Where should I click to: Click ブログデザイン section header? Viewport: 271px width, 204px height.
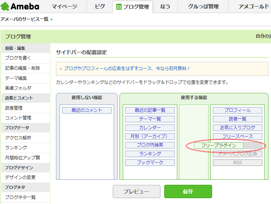pyautogui.click(x=25, y=168)
